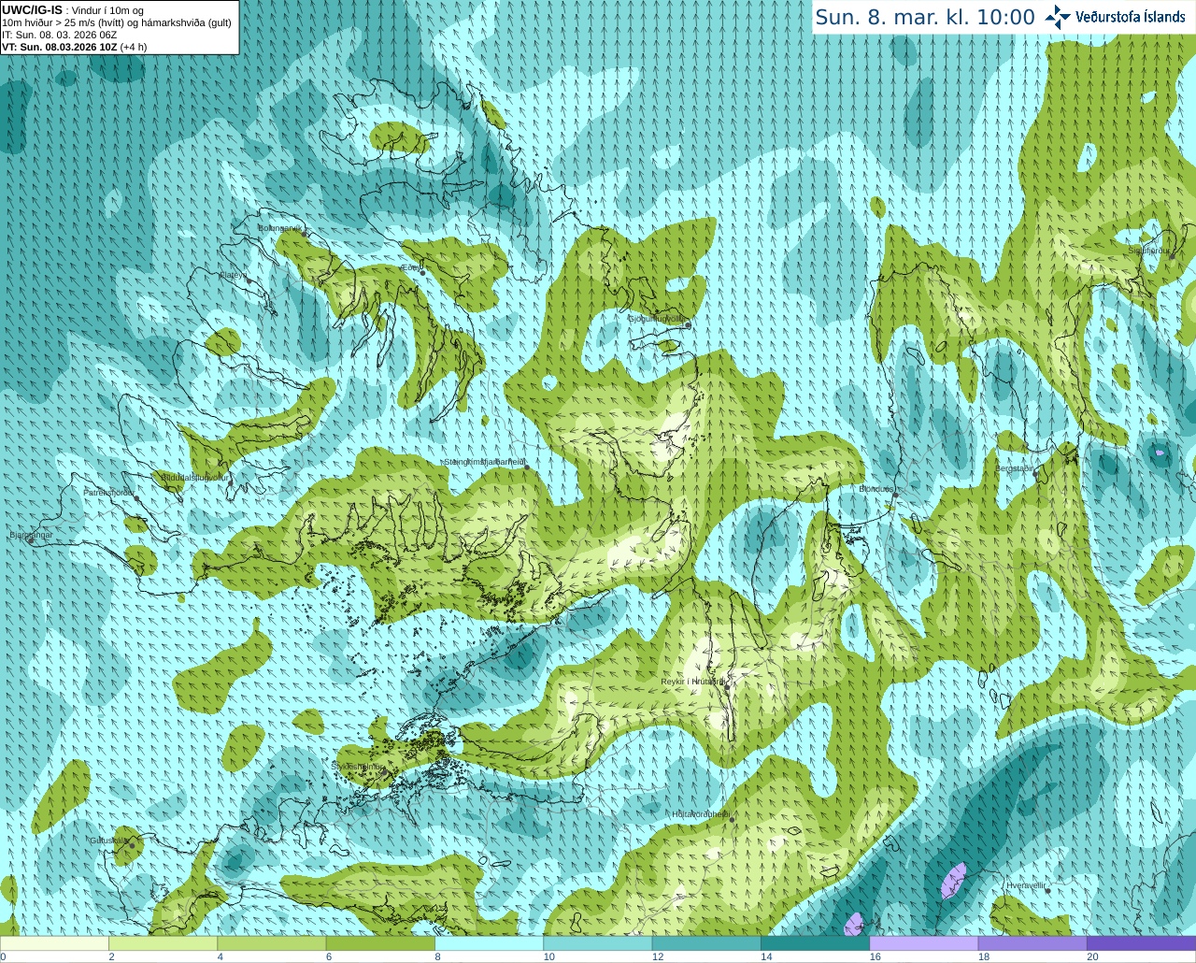Click the Siglufjörður station label
Screen dimensions: 1196x963
1149,251
